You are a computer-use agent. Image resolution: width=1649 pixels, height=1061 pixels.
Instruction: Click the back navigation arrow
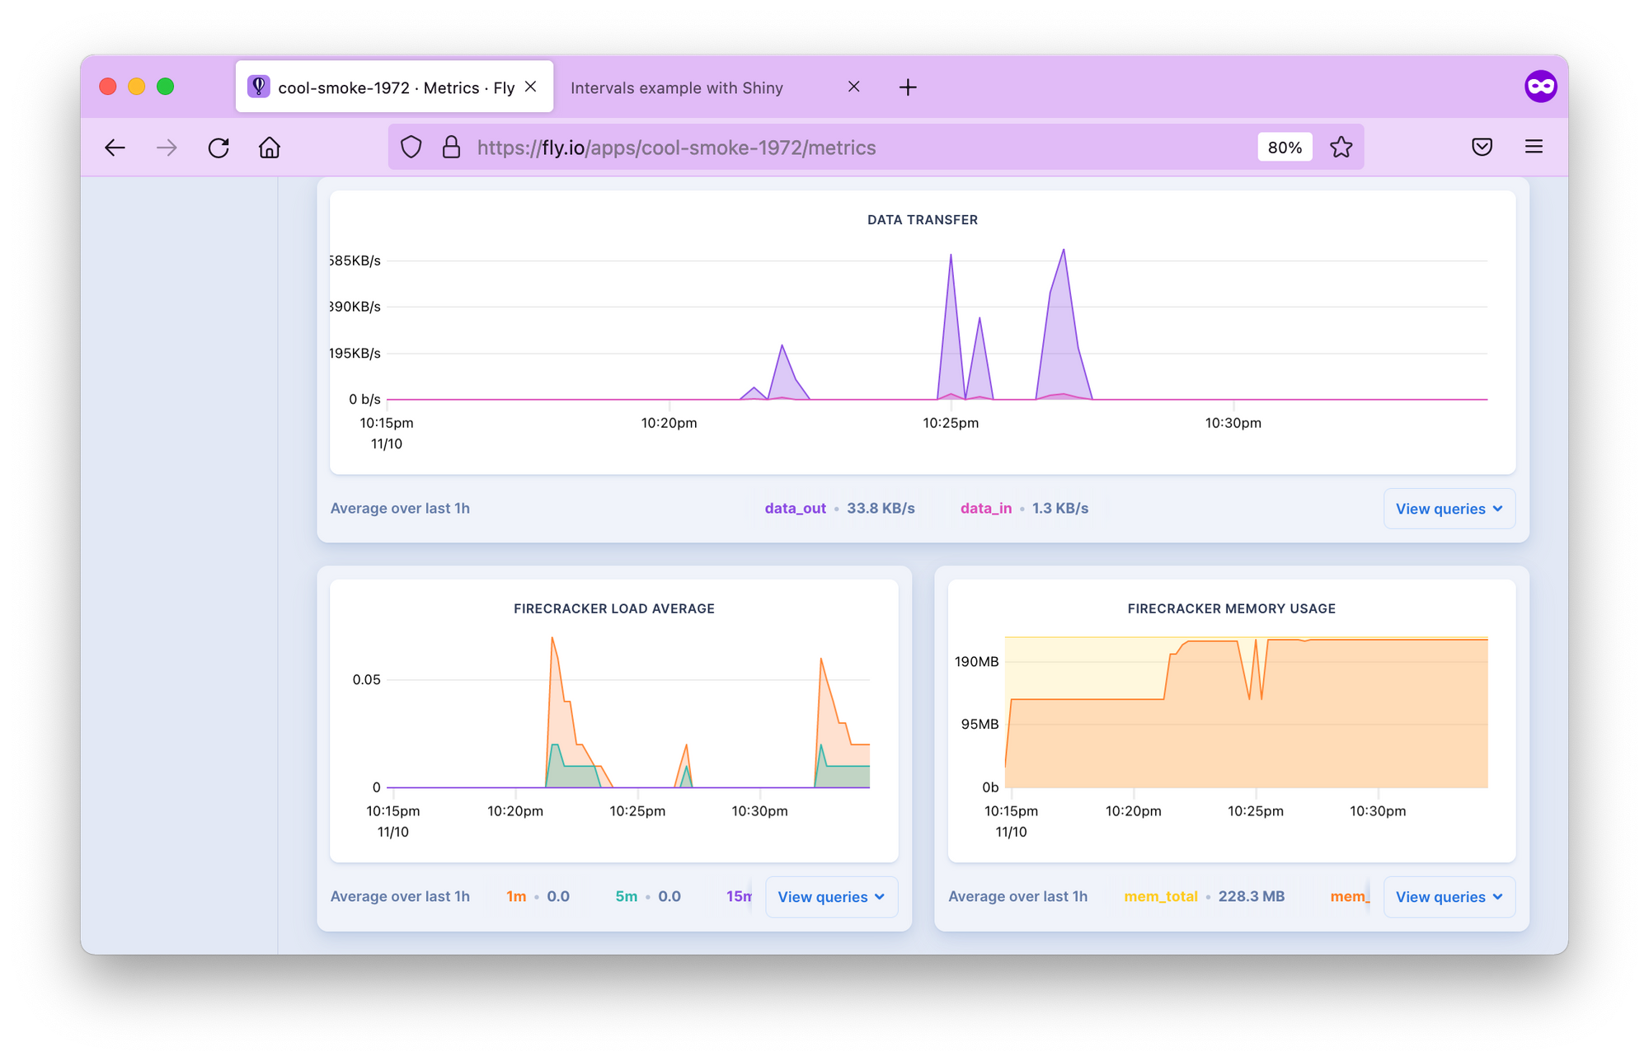click(115, 147)
